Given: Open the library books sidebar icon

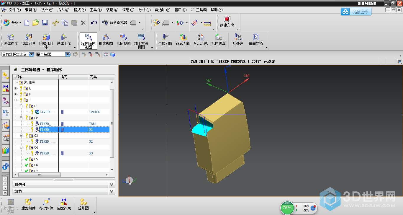Looking at the screenshot, I should coord(6,150).
